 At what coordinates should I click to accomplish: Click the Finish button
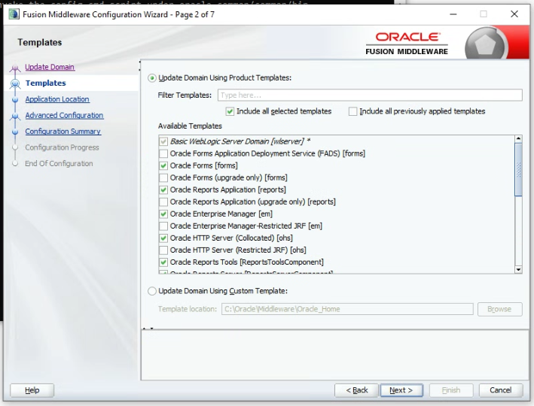451,390
